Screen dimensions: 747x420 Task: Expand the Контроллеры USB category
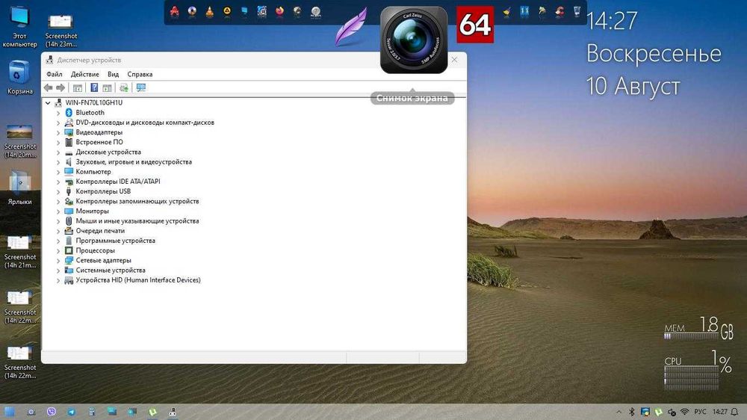pos(58,191)
